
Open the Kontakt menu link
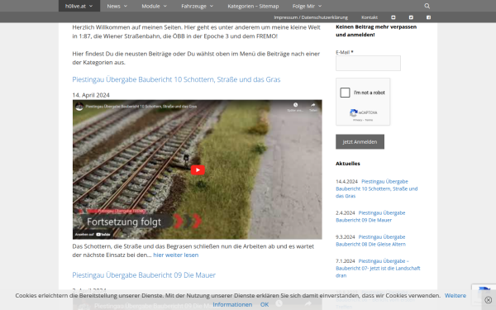370,17
